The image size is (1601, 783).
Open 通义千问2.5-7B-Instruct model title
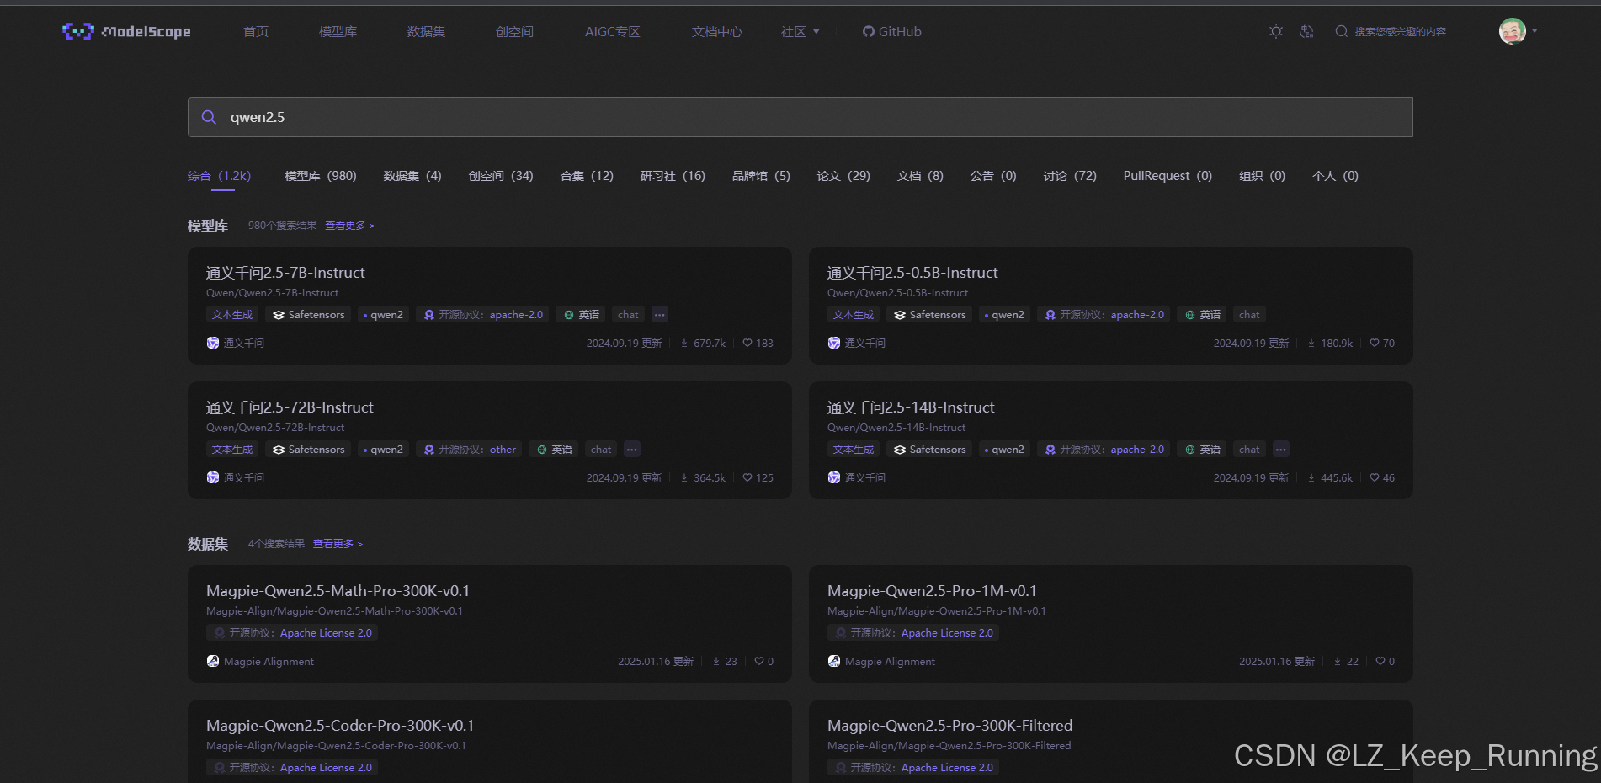(x=285, y=273)
